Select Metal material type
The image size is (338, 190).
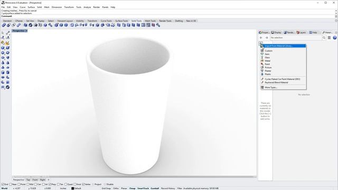(x=268, y=61)
